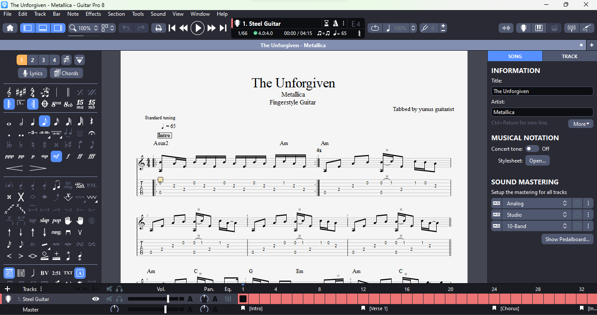Open the fretboard view icon
This screenshot has width=597, height=315.
coord(523,28)
